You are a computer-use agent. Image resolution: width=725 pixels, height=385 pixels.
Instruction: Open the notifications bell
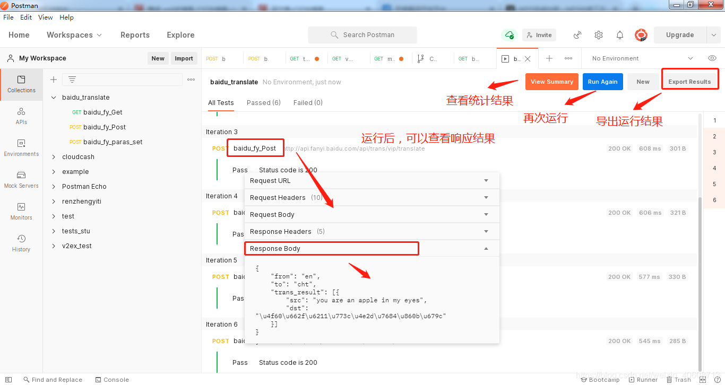click(620, 35)
